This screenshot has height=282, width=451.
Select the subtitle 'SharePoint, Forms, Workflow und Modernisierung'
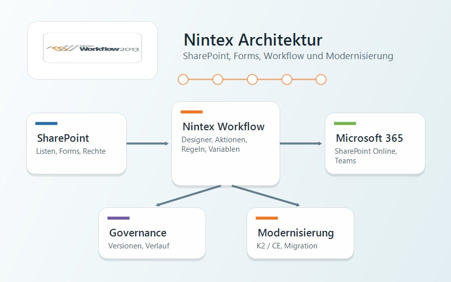click(288, 56)
